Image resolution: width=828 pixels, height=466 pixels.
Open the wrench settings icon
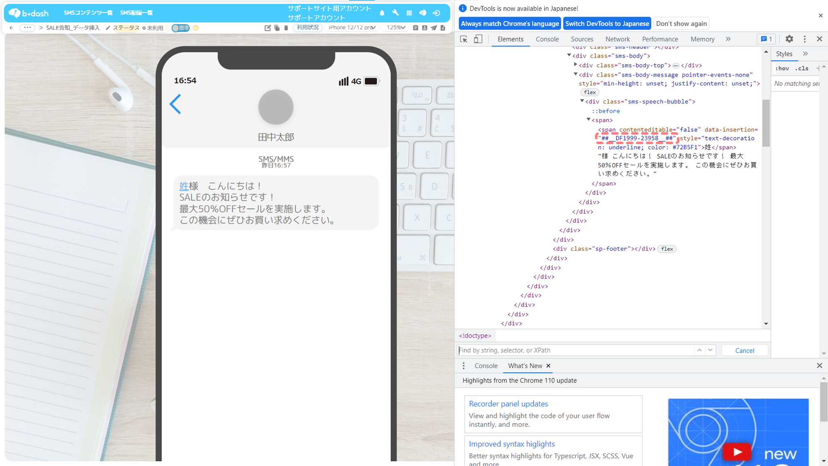pyautogui.click(x=395, y=13)
